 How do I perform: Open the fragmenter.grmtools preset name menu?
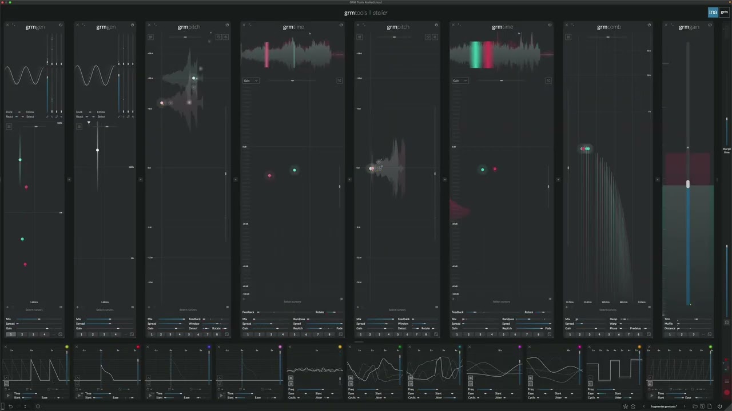[x=664, y=406]
